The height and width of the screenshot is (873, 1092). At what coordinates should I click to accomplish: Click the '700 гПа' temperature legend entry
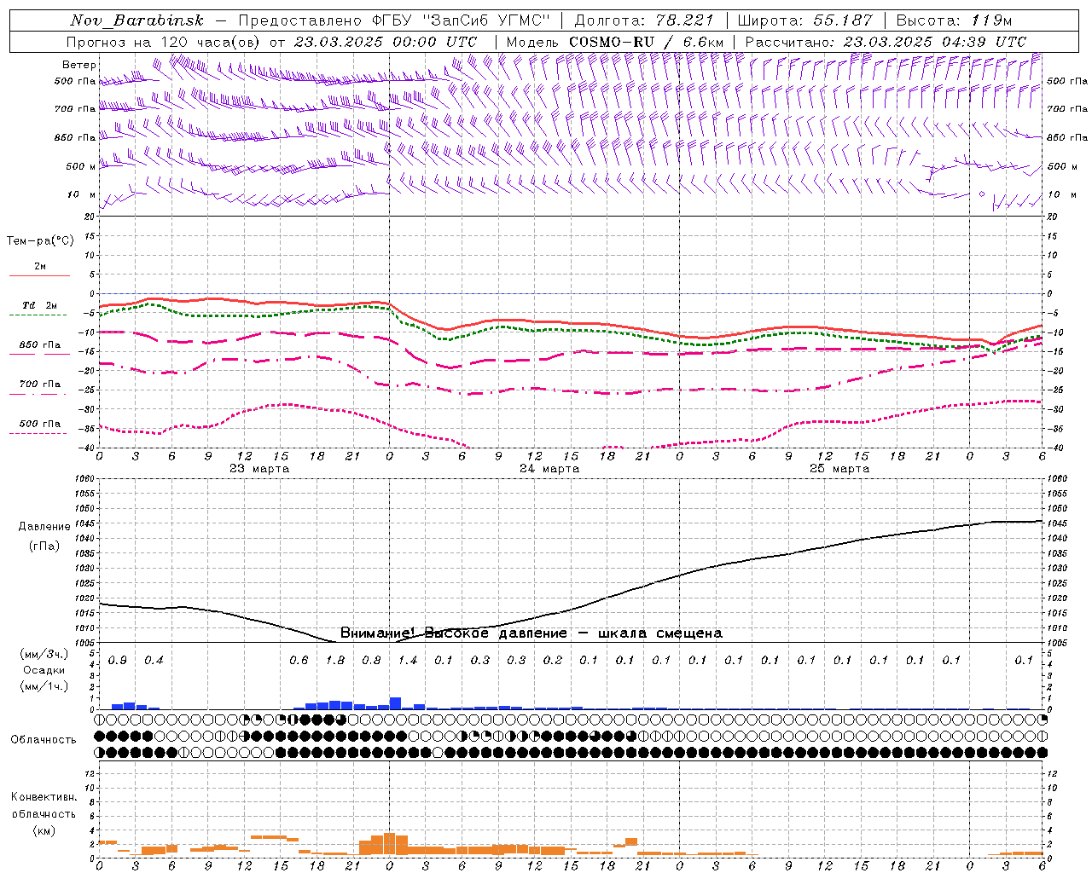[40, 384]
